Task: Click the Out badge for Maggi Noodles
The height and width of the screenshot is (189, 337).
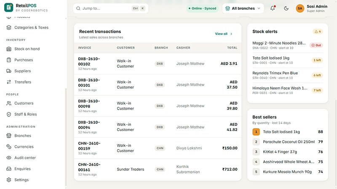Action: (316, 45)
